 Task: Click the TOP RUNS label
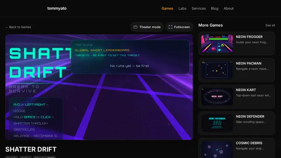click(84, 45)
